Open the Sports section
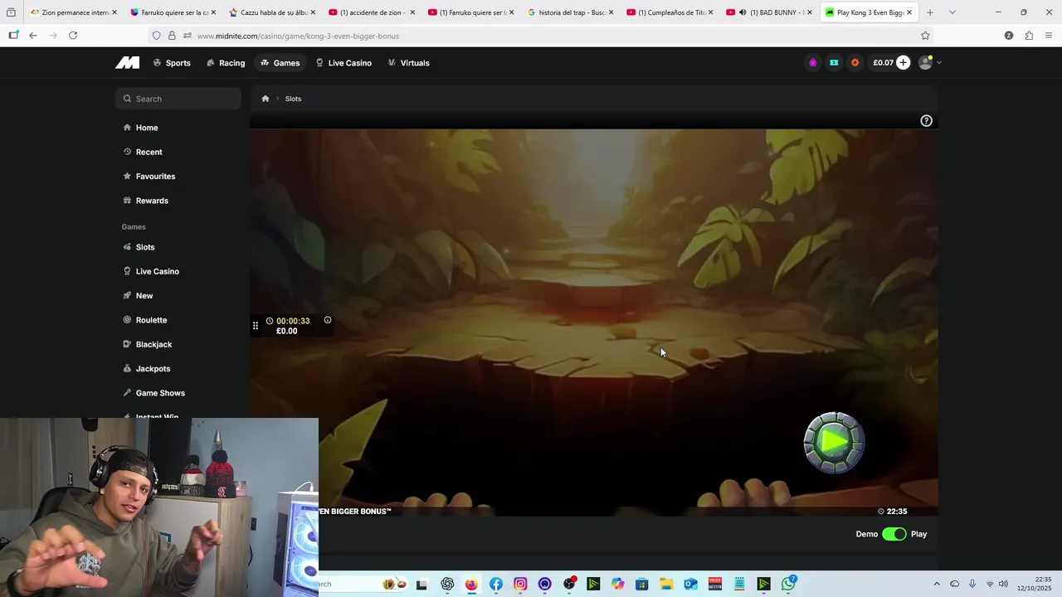The height and width of the screenshot is (597, 1062). [x=172, y=63]
